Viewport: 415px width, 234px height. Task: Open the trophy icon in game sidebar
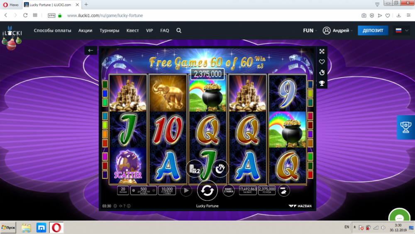pos(322,84)
